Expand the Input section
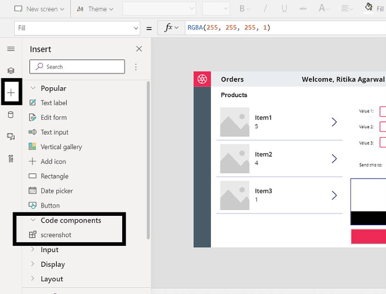Viewport: 386px width, 294px height. coord(33,249)
